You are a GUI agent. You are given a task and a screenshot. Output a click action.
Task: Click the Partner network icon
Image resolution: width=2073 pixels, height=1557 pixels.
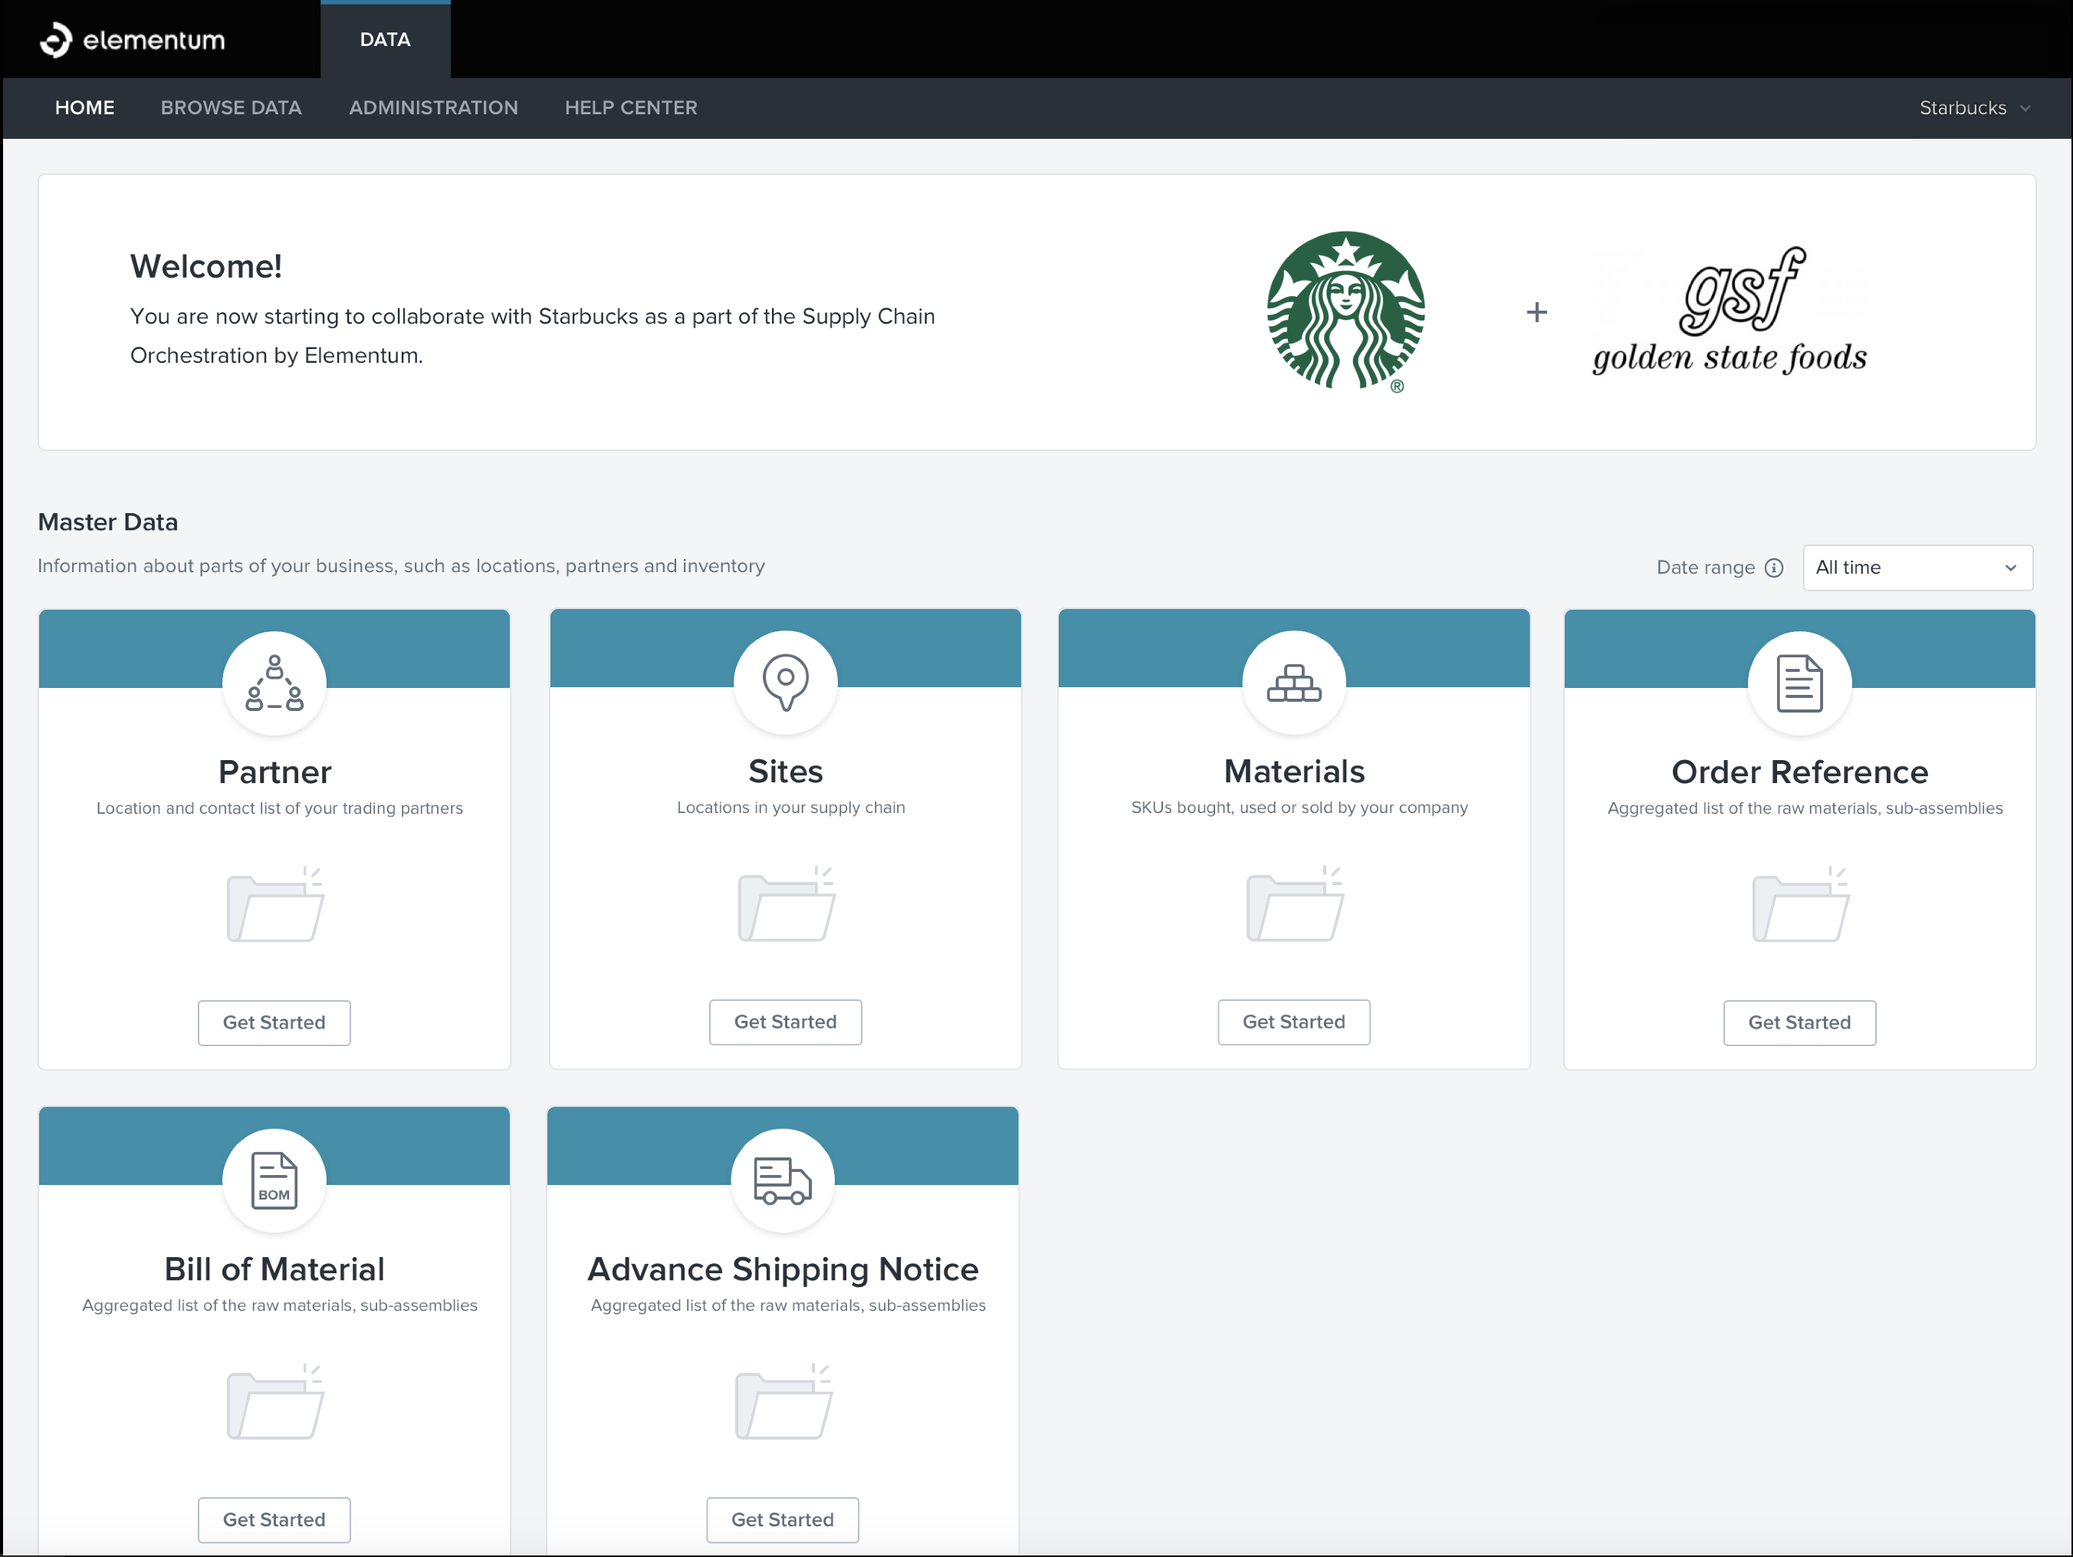[x=274, y=683]
